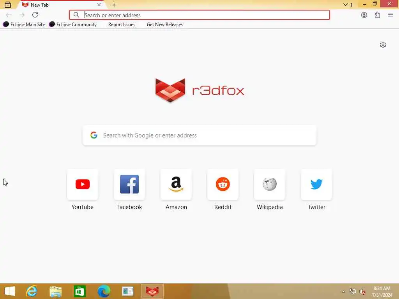Show hidden system tray icons
The height and width of the screenshot is (299, 399).
(344, 292)
